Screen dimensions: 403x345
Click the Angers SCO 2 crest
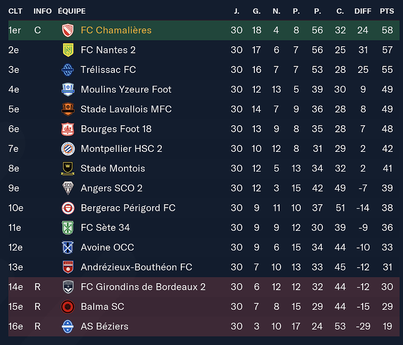68,188
